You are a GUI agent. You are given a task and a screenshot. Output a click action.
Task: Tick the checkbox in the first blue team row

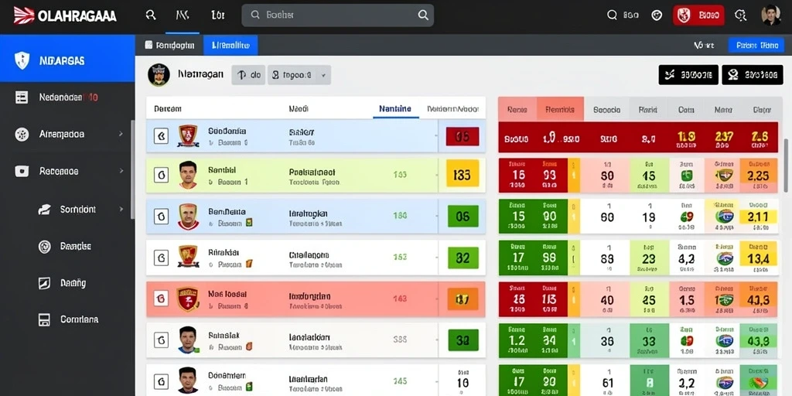click(x=161, y=136)
